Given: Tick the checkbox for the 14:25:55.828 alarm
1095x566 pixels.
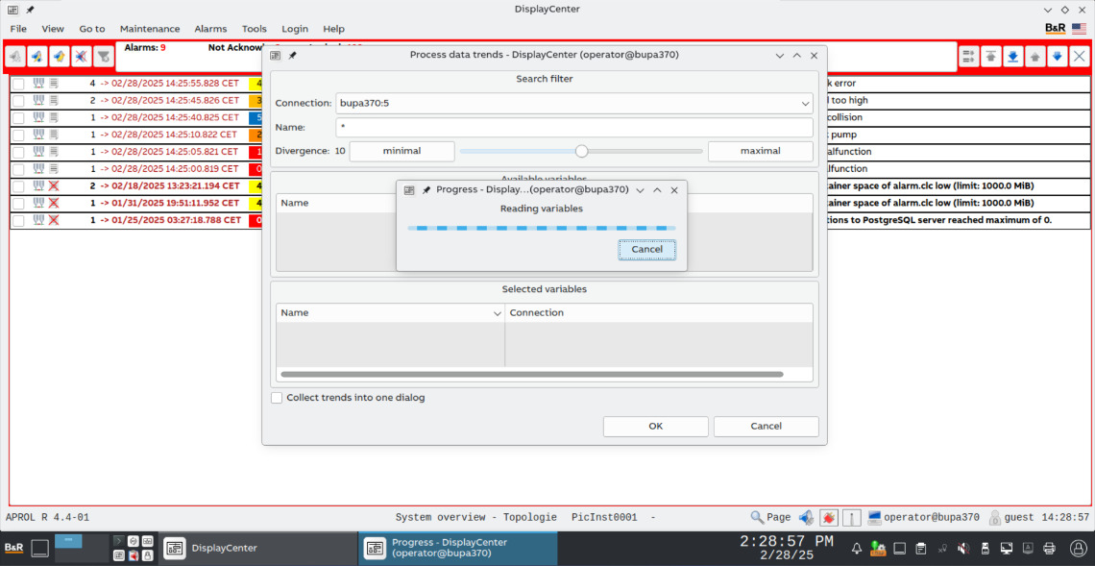Looking at the screenshot, I should click(18, 84).
